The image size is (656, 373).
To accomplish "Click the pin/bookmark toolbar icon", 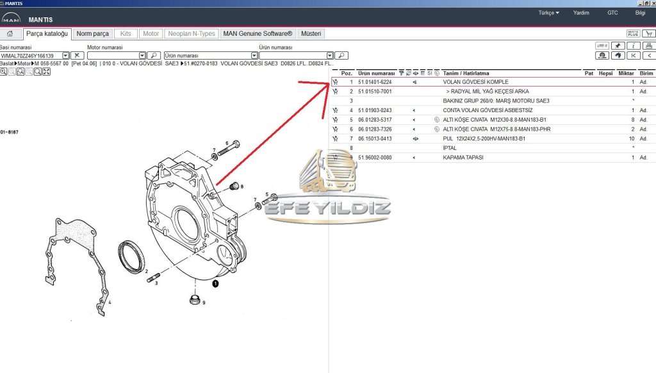I will pyautogui.click(x=618, y=46).
